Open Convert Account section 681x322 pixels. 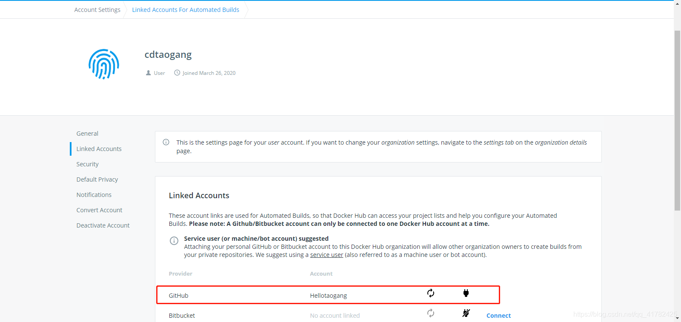point(99,210)
